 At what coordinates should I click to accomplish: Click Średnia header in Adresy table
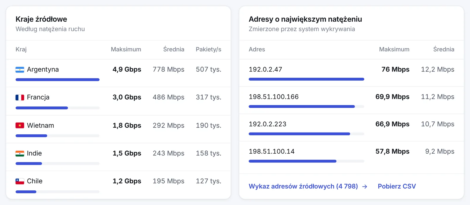tap(444, 49)
